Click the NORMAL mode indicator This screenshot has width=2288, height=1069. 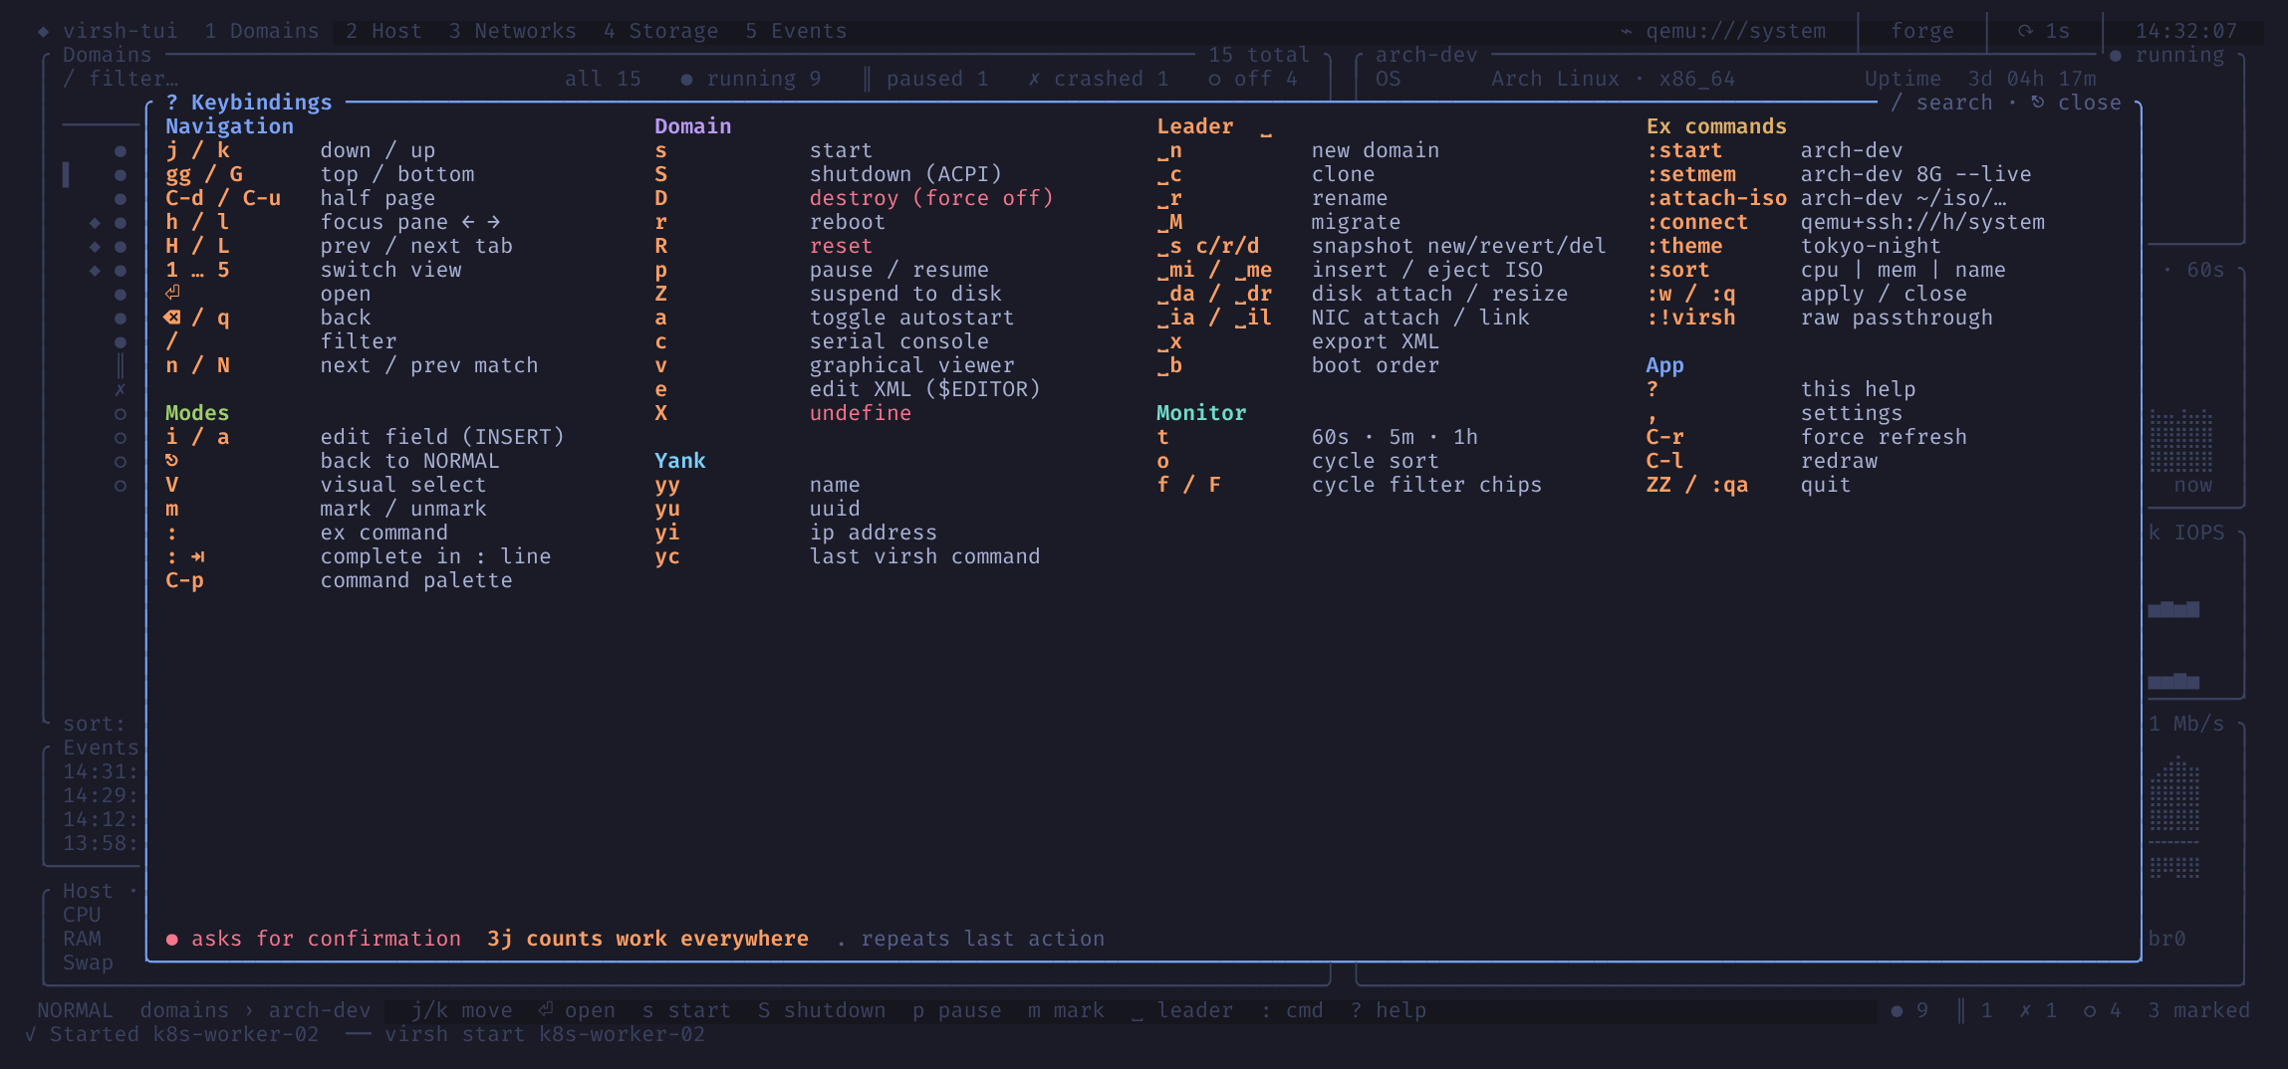(x=75, y=1010)
